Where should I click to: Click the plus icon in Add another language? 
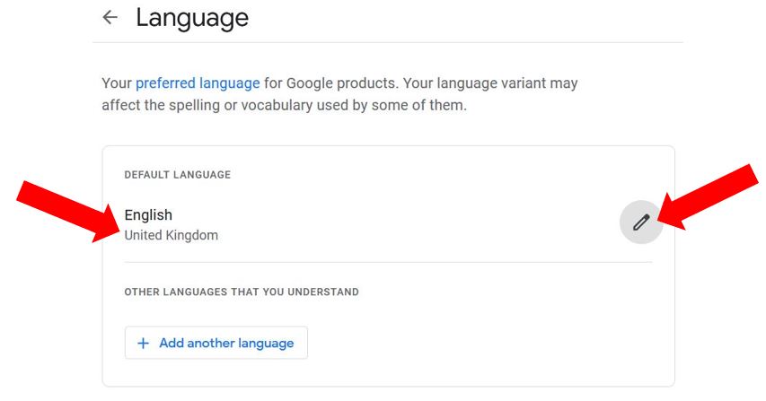143,344
